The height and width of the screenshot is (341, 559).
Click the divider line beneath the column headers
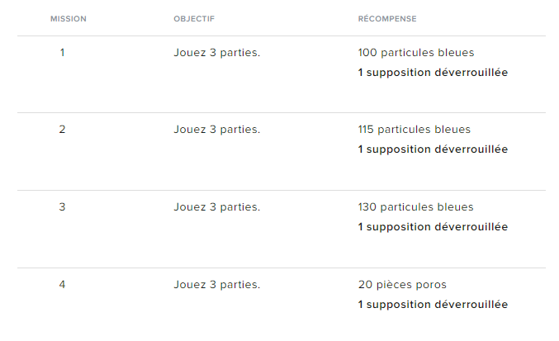(281, 36)
